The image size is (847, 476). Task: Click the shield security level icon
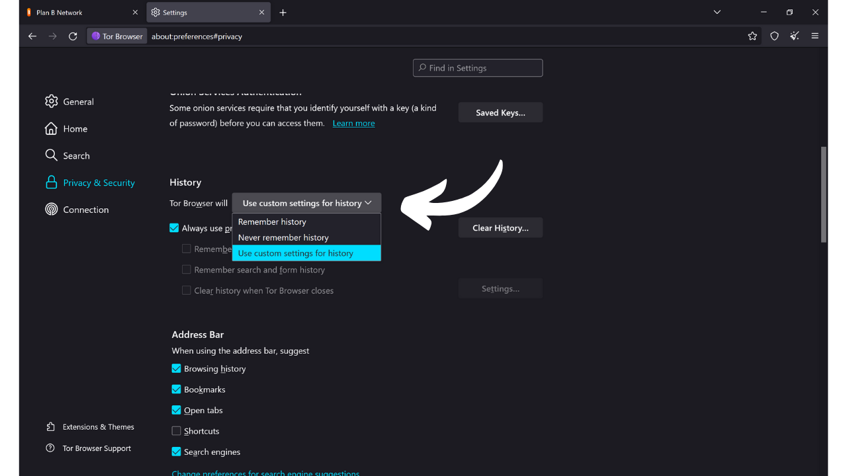[774, 36]
